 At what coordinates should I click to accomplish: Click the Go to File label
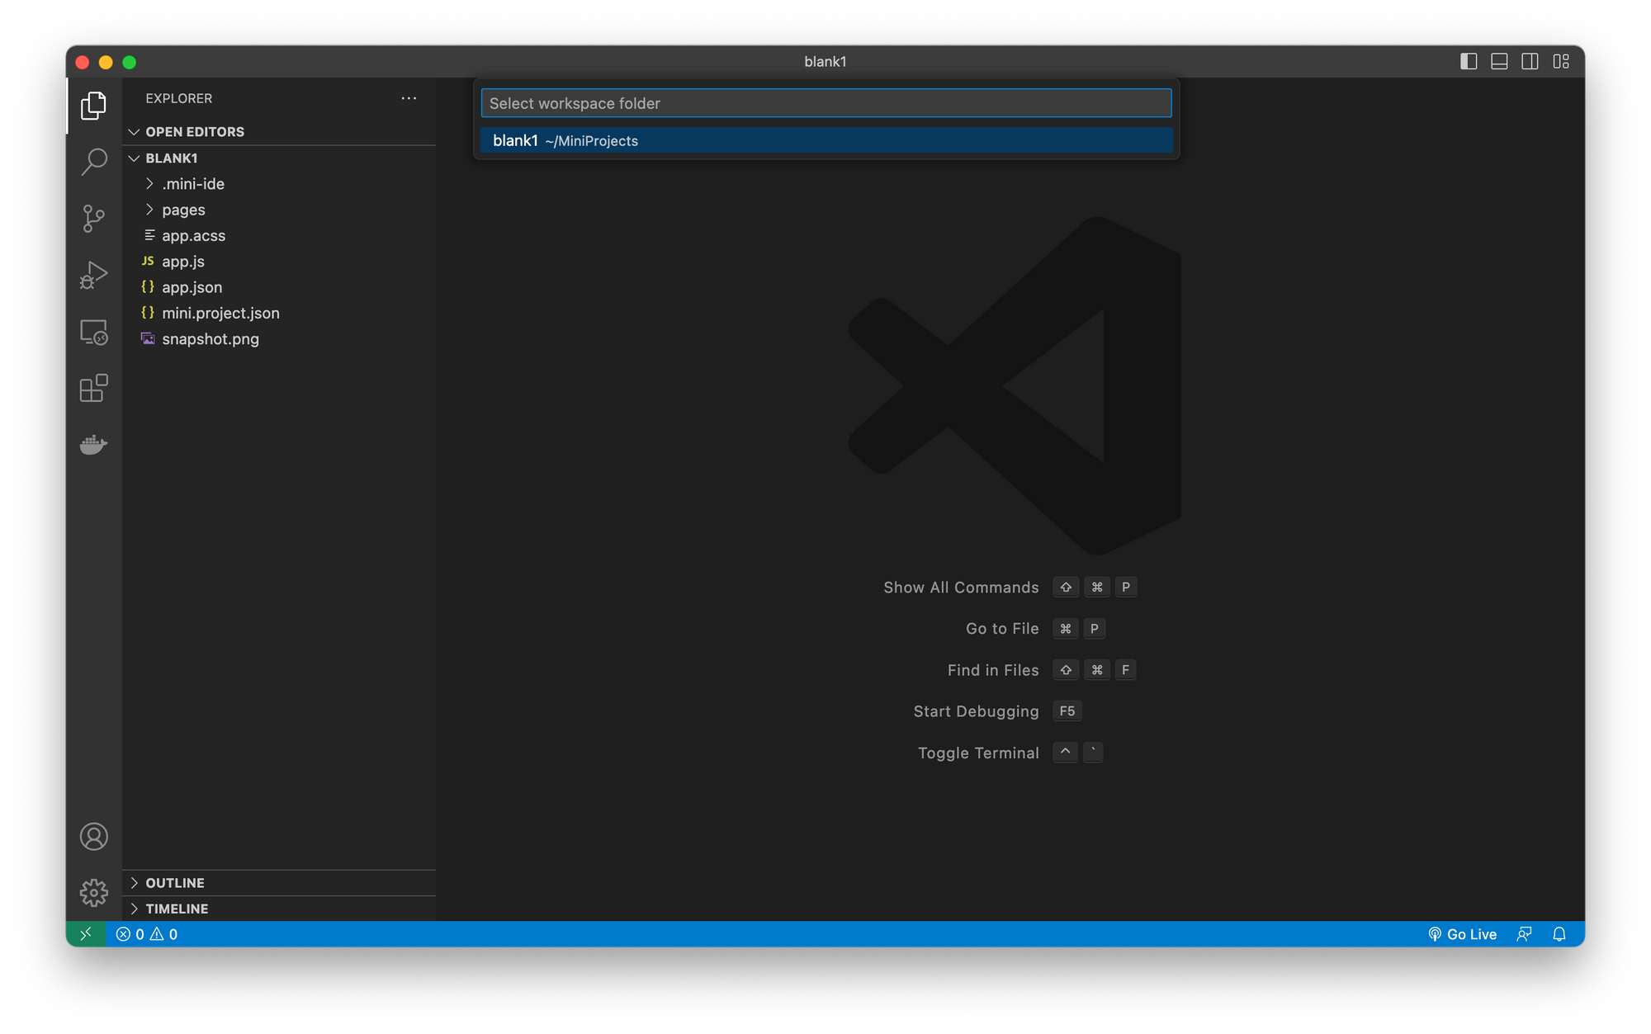1002,629
